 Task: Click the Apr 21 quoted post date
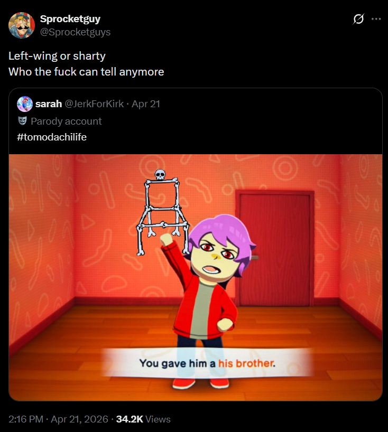click(x=146, y=104)
